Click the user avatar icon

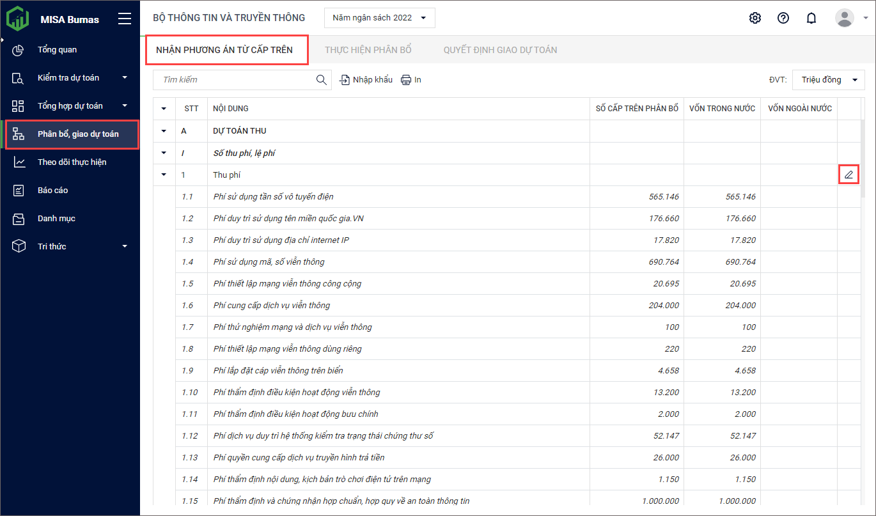(x=845, y=18)
